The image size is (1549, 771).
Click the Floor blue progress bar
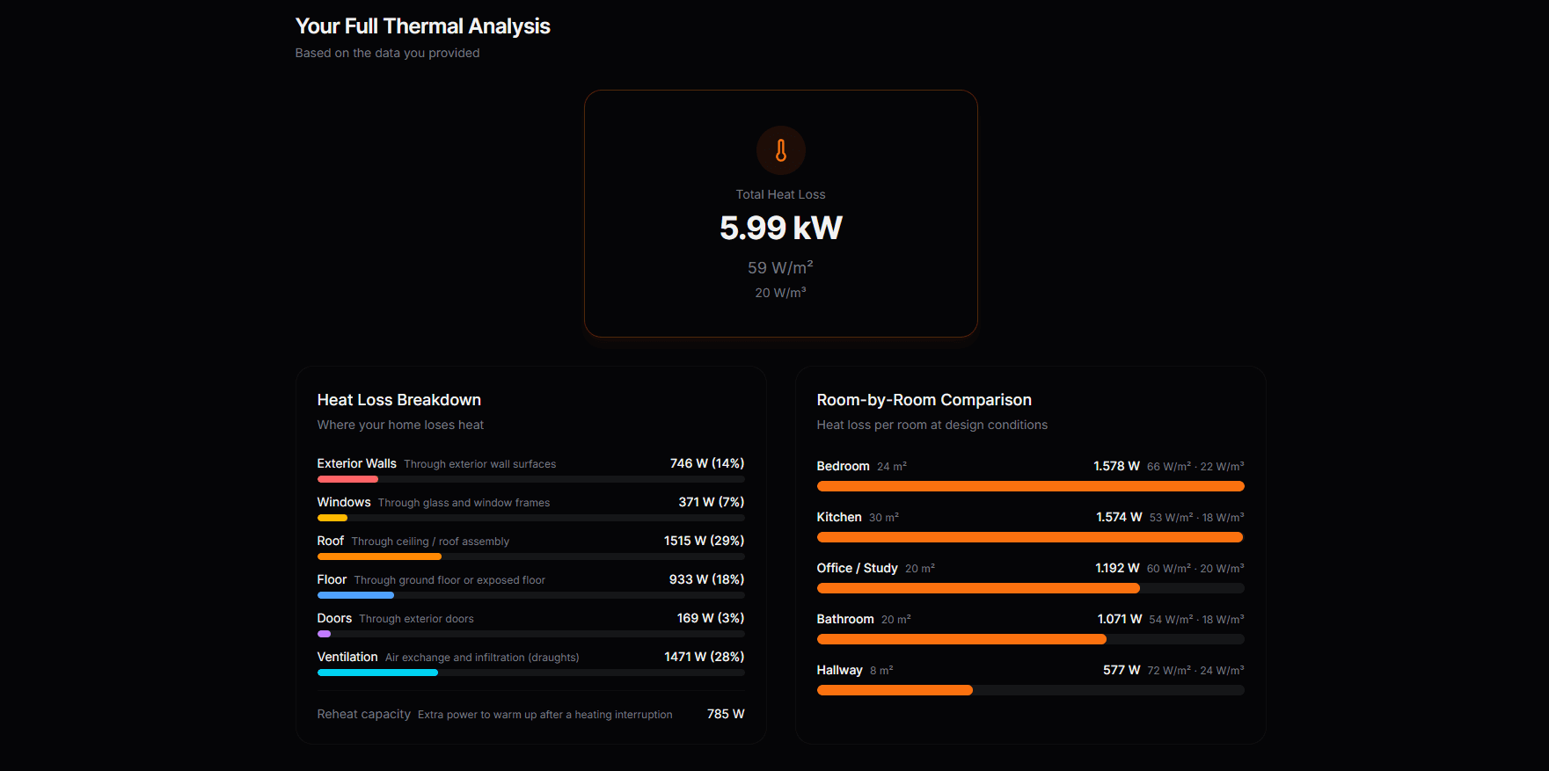[355, 595]
